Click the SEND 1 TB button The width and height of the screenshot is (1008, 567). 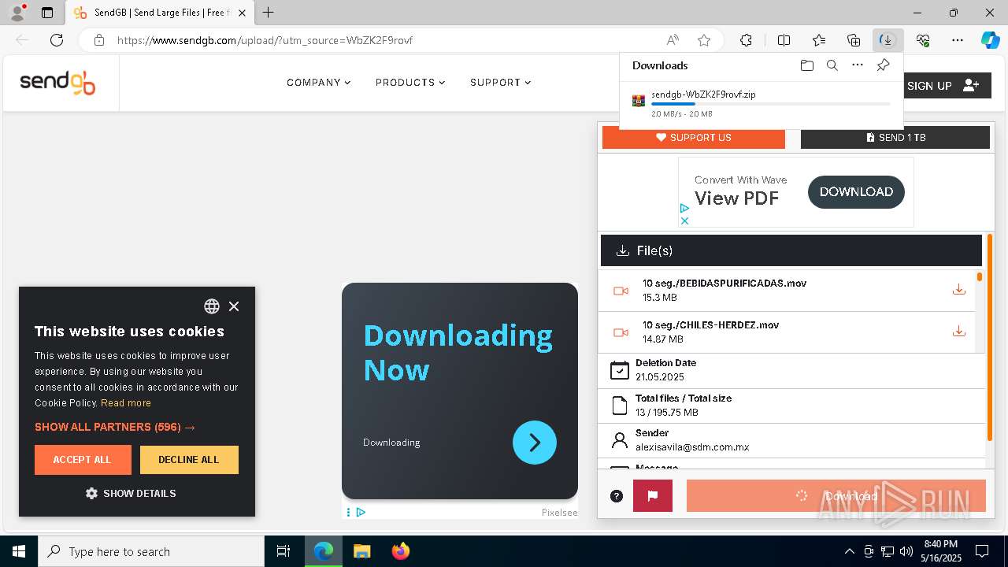[895, 137]
